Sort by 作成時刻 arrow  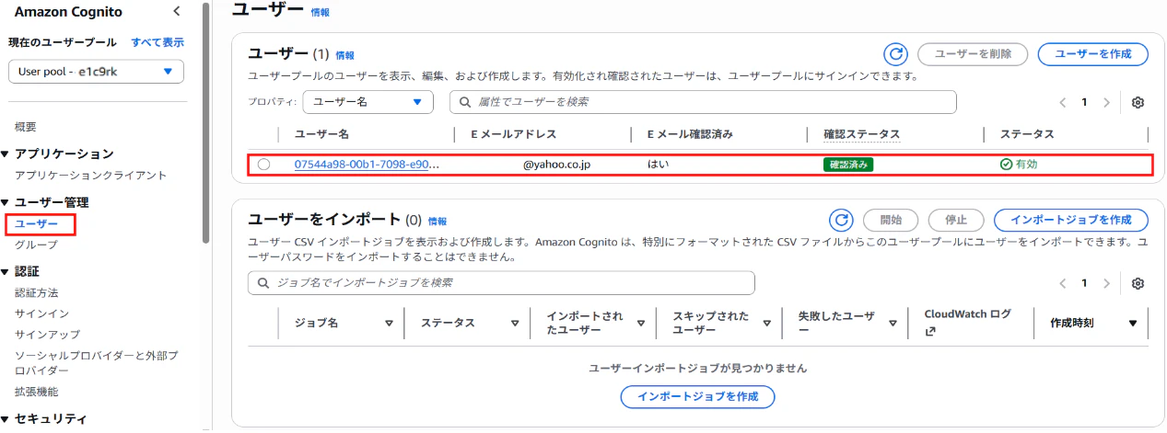coord(1133,324)
